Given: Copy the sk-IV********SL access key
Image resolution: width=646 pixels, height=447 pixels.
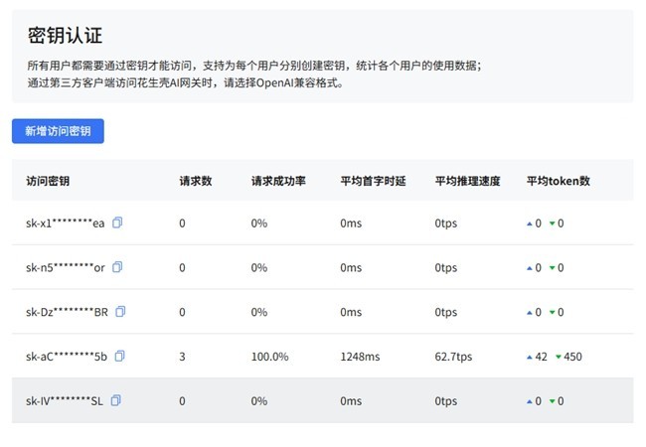Looking at the screenshot, I should [115, 400].
